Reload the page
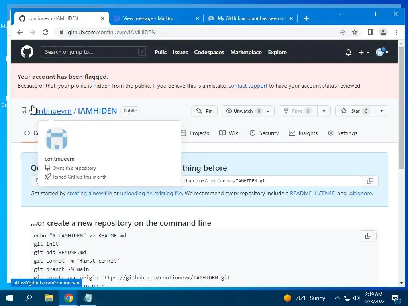408x306 pixels. coord(45,32)
